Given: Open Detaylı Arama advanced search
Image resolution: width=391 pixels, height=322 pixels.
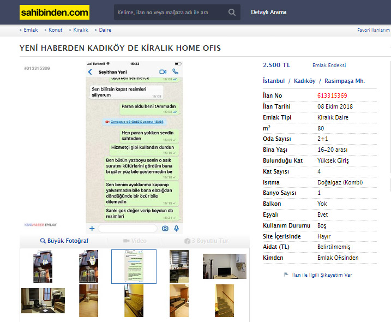Looking at the screenshot, I should 268,12.
